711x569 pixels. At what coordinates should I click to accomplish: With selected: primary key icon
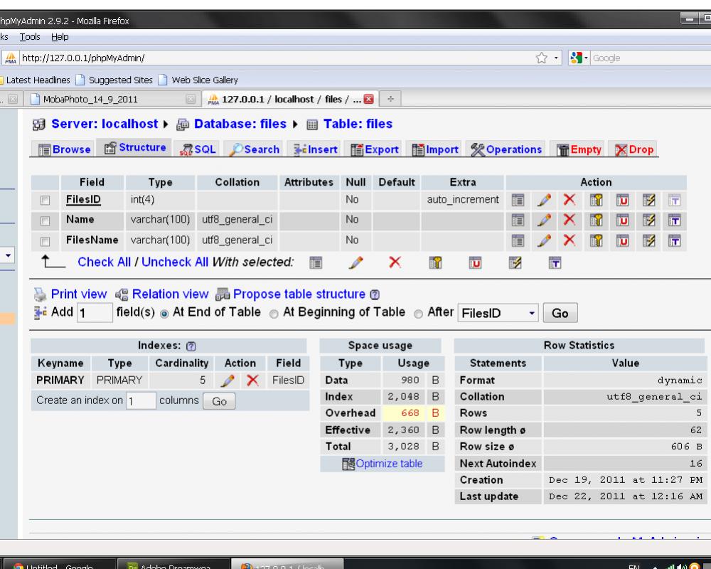point(435,262)
